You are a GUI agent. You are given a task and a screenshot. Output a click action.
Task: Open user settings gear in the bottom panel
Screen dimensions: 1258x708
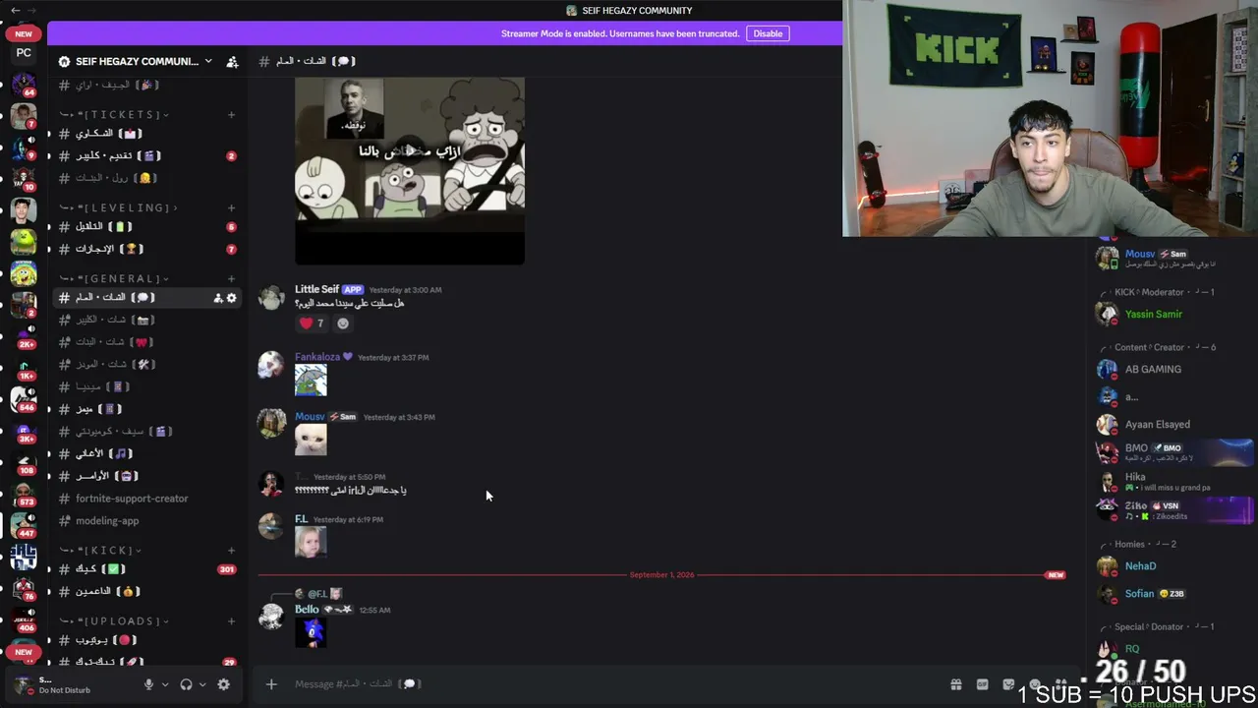[x=223, y=684]
